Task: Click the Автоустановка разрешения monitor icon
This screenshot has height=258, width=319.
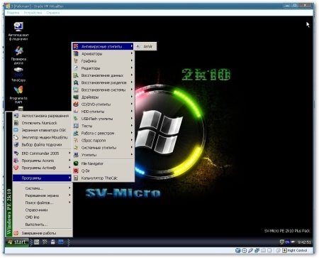Action: tap(16, 116)
